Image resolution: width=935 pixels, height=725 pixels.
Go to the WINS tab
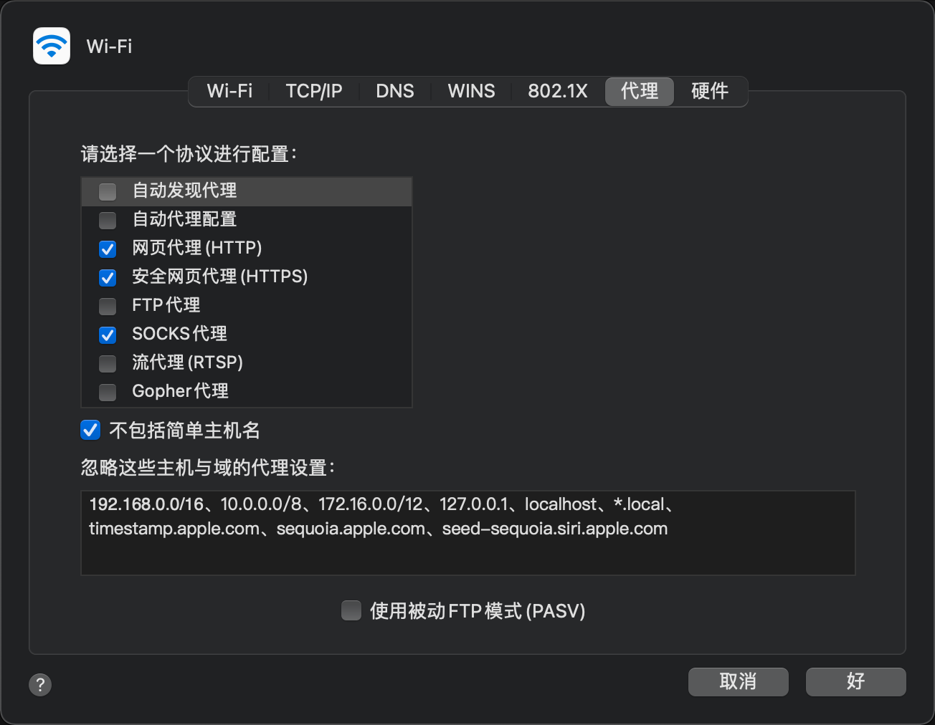pyautogui.click(x=471, y=91)
